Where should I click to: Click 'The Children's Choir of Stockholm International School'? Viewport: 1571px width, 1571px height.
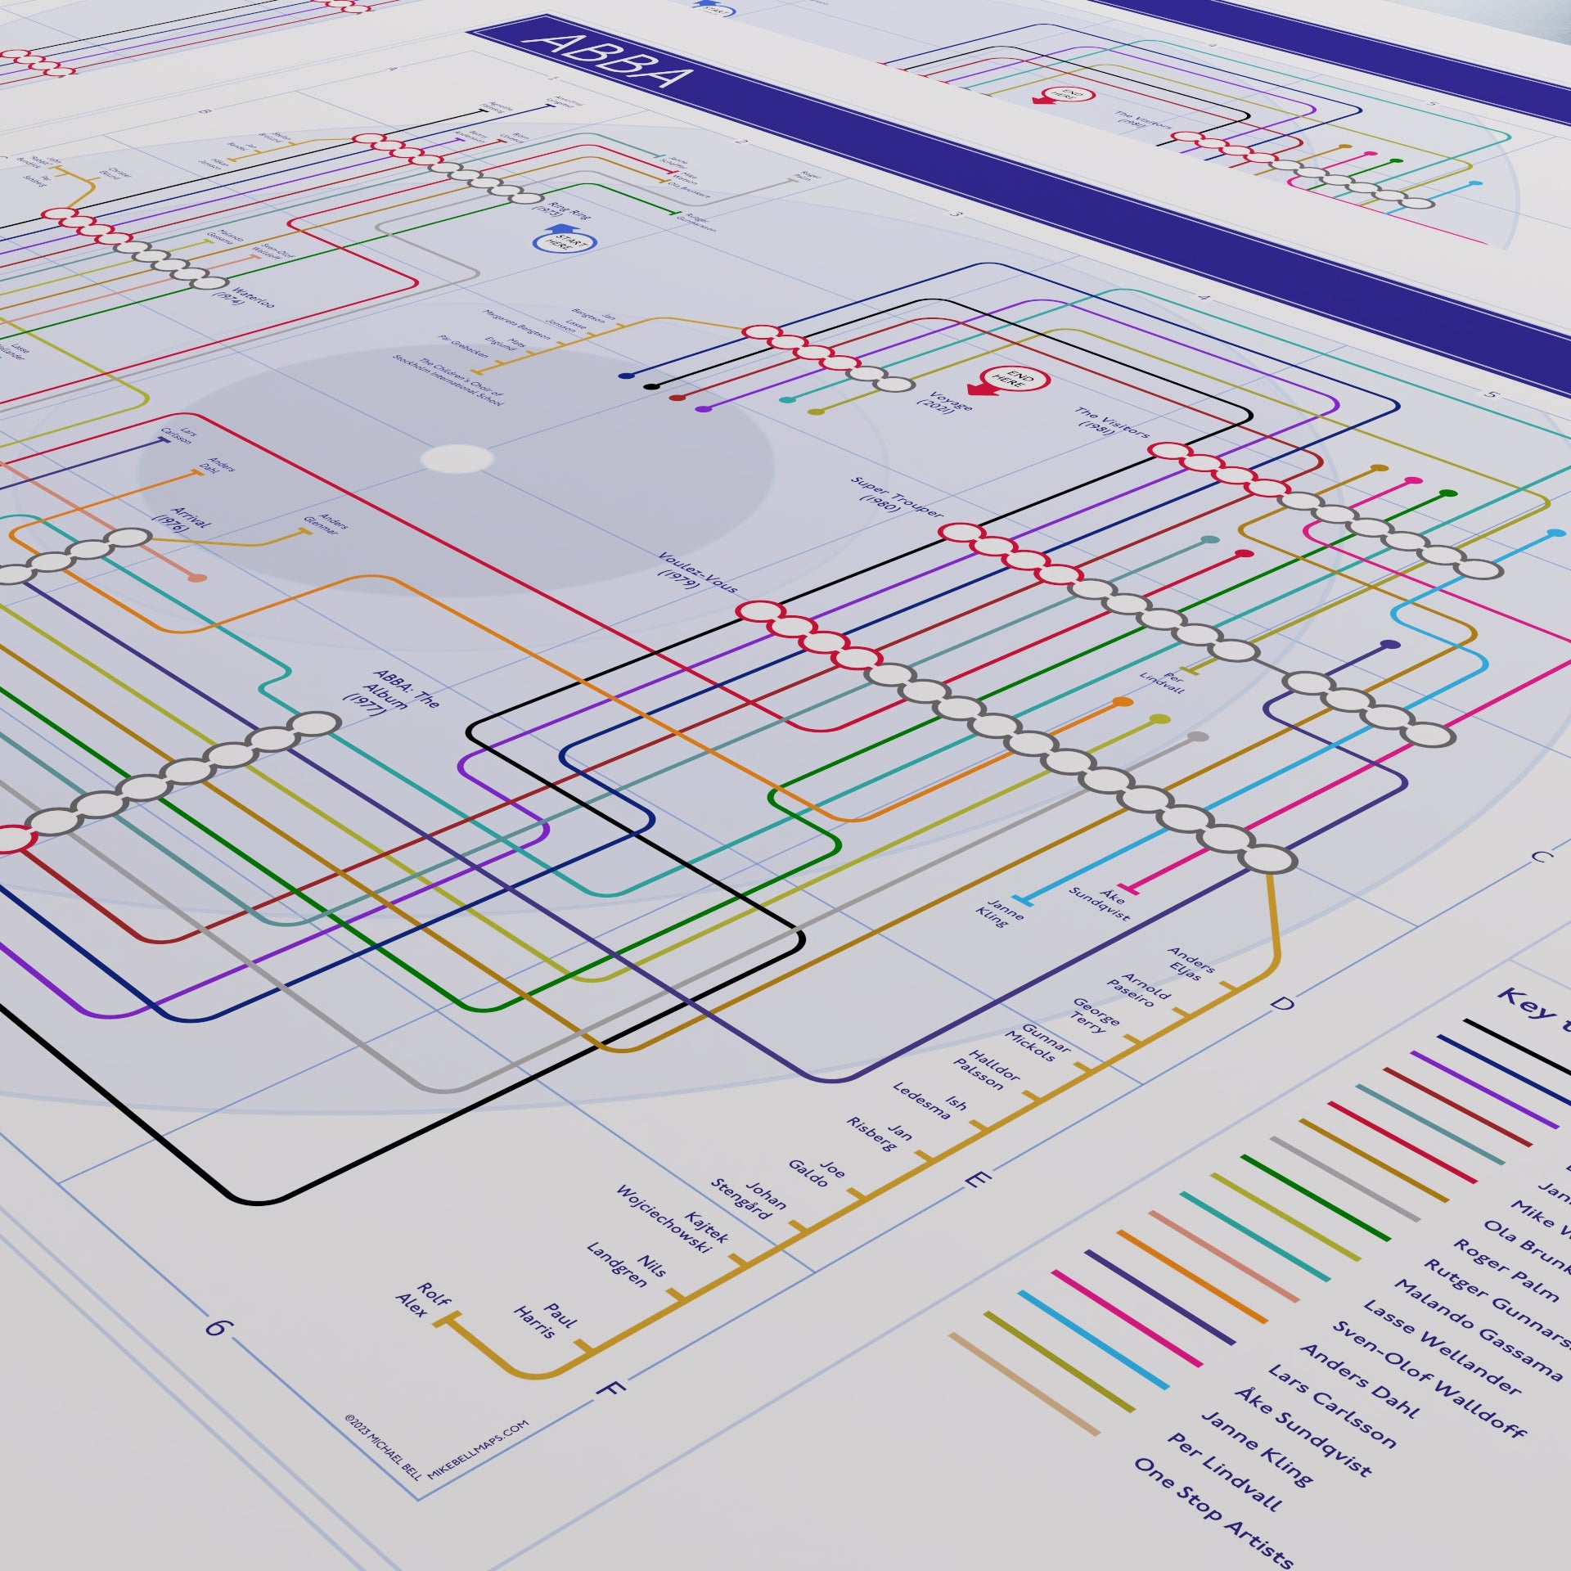[448, 380]
